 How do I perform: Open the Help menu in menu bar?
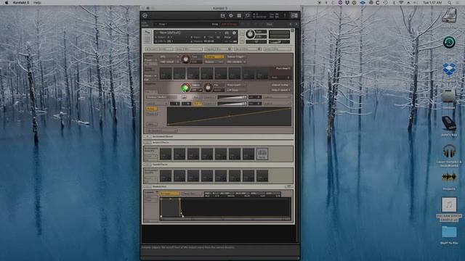point(37,2)
